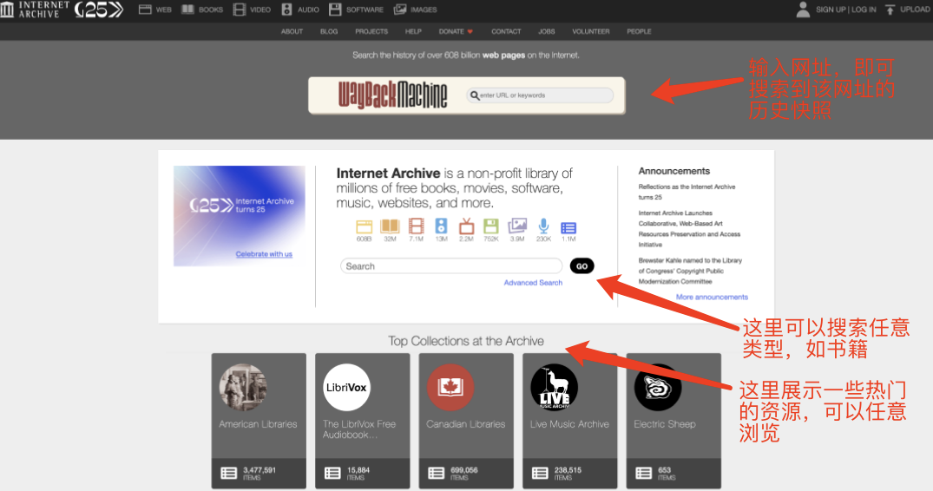Open the Audio section in top nav
Viewport: 933px width, 491px height.
pyautogui.click(x=300, y=10)
